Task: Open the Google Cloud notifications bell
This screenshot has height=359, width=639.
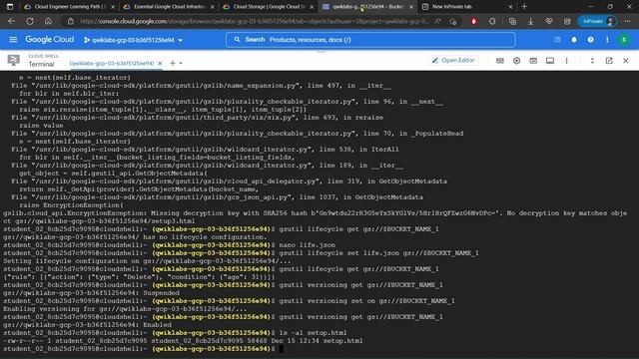Action: pos(574,40)
